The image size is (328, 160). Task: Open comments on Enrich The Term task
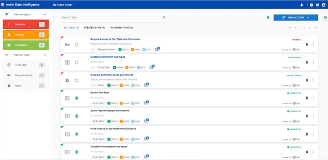pyautogui.click(x=146, y=103)
